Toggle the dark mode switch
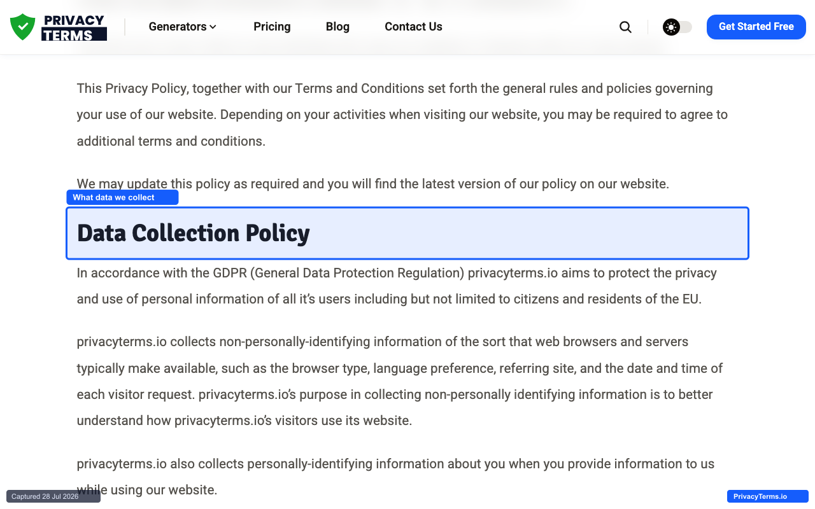 tap(677, 27)
